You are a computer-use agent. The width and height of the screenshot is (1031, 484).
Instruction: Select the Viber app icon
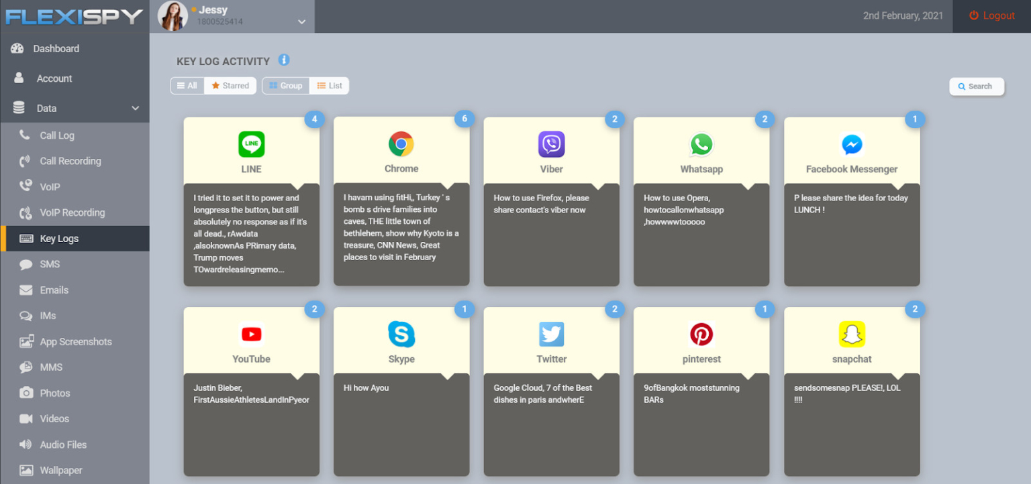tap(551, 144)
